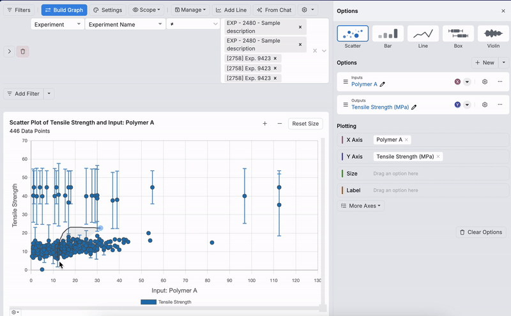511x316 pixels.
Task: Click the X axis badge for Polymer A
Action: (457, 82)
